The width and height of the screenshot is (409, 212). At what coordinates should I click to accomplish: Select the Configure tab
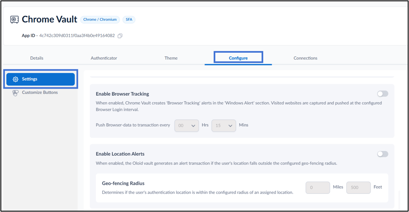coord(238,58)
